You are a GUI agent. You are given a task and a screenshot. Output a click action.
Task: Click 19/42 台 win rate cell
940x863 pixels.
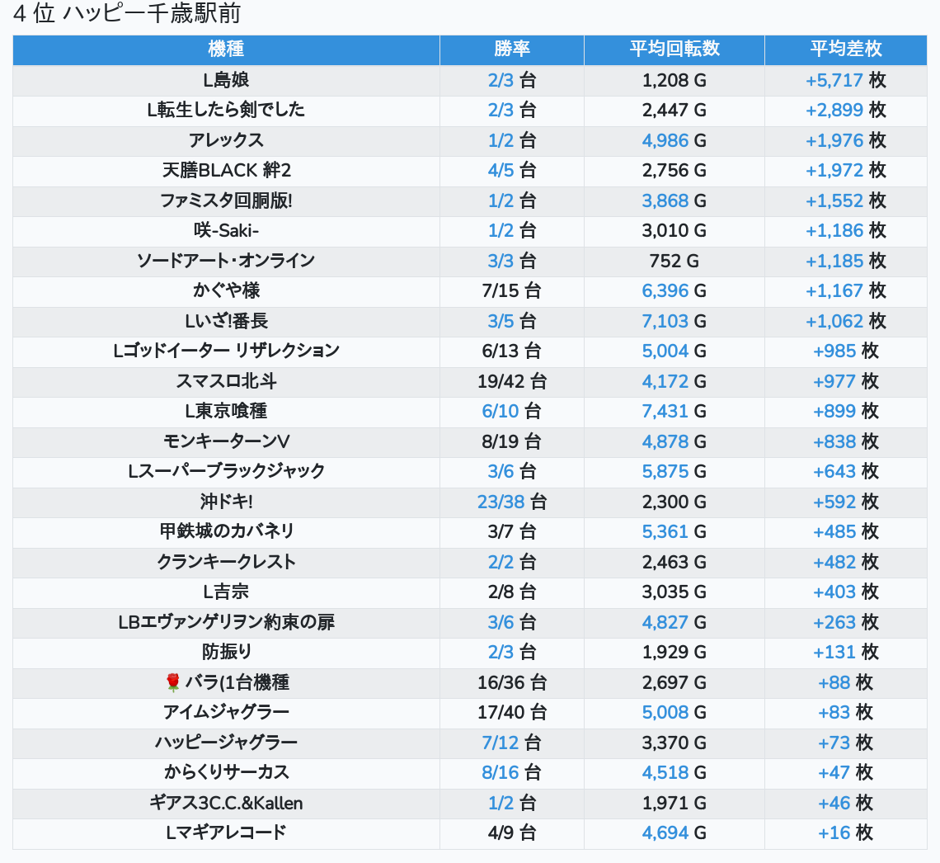pyautogui.click(x=512, y=381)
